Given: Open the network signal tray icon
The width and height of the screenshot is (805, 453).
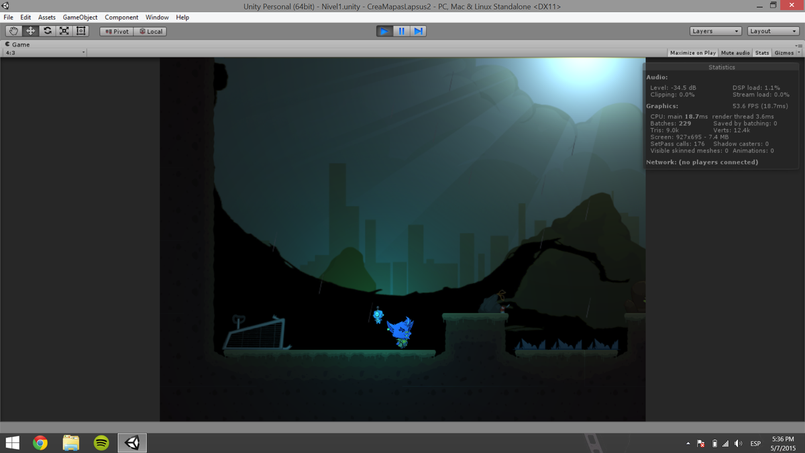Looking at the screenshot, I should click(x=726, y=444).
